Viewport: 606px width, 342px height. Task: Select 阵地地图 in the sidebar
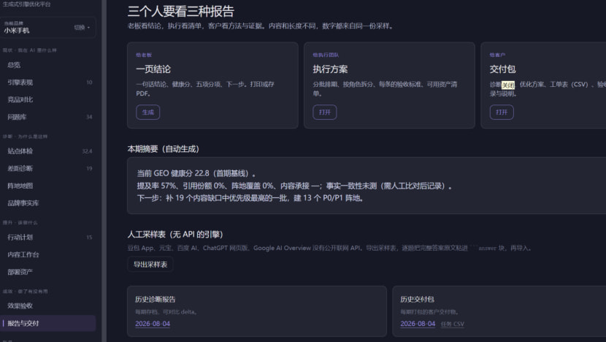(48, 186)
